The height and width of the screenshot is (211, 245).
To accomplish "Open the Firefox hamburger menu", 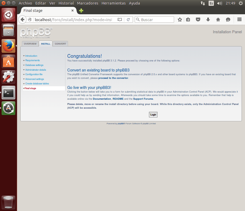I will tap(239, 20).
